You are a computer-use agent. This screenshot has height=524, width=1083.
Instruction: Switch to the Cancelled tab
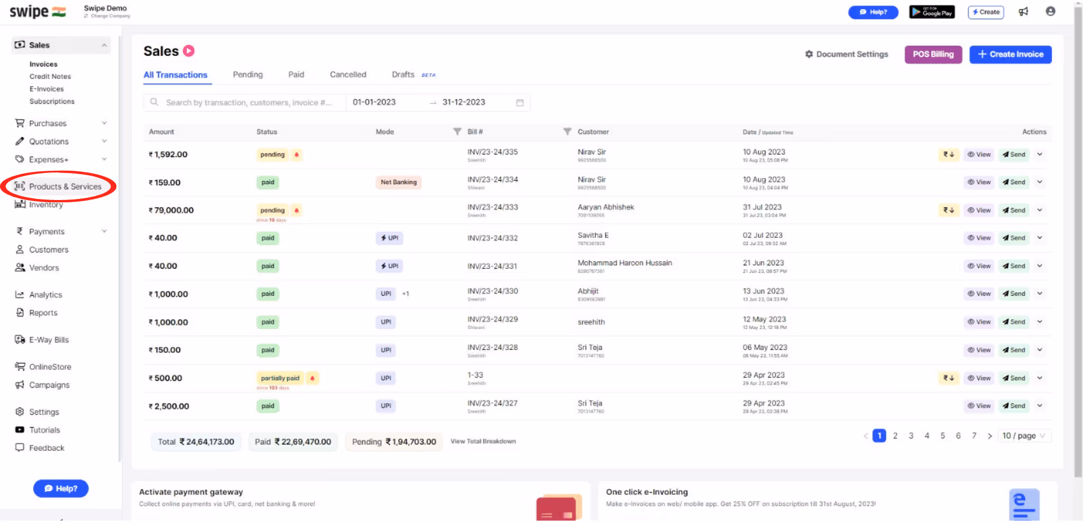pyautogui.click(x=348, y=74)
